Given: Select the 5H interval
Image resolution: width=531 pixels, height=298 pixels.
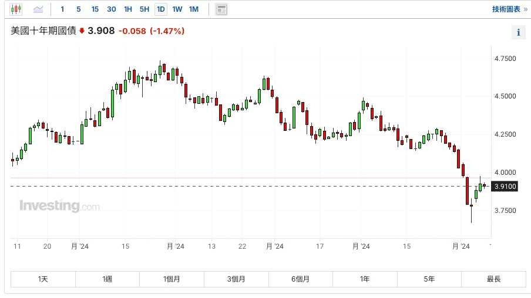Looking at the screenshot, I should [x=144, y=9].
